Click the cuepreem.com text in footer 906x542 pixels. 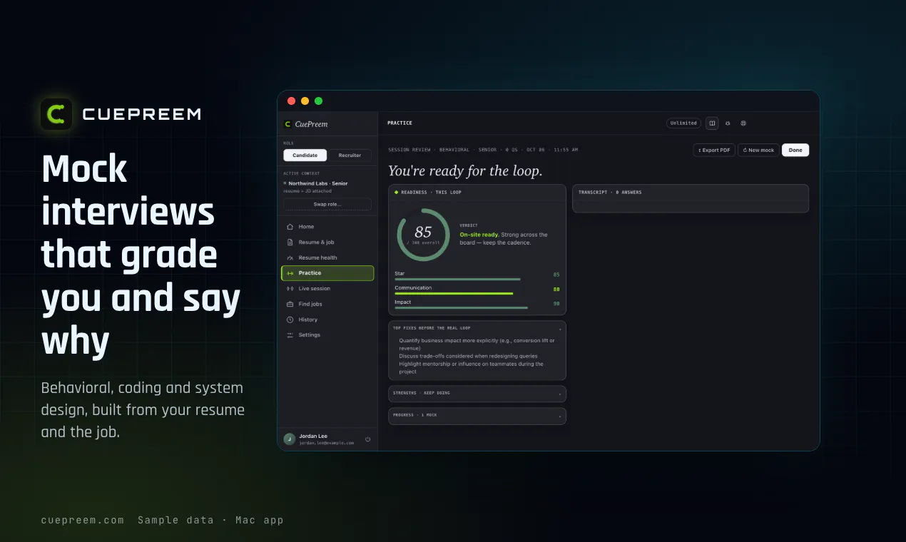click(83, 520)
